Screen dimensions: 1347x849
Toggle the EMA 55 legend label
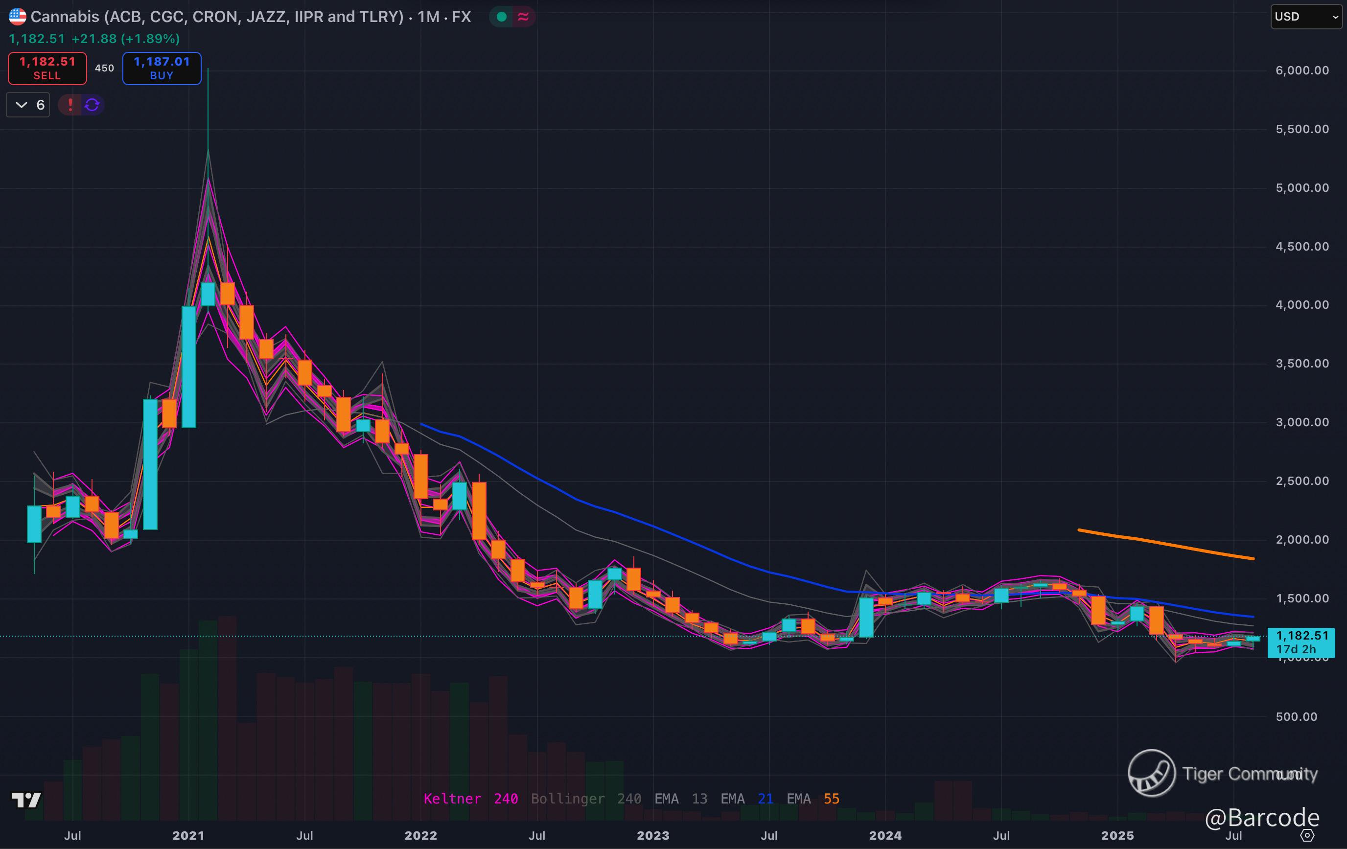pos(813,799)
